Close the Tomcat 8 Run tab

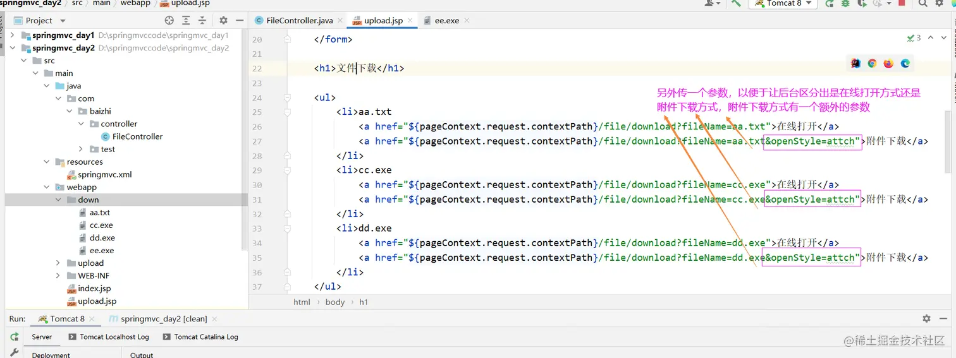(92, 319)
